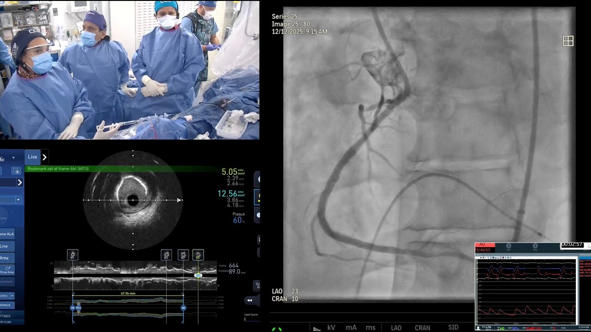
Task: Click the Cuff 132 reading in the monitor
Action: pos(534,328)
